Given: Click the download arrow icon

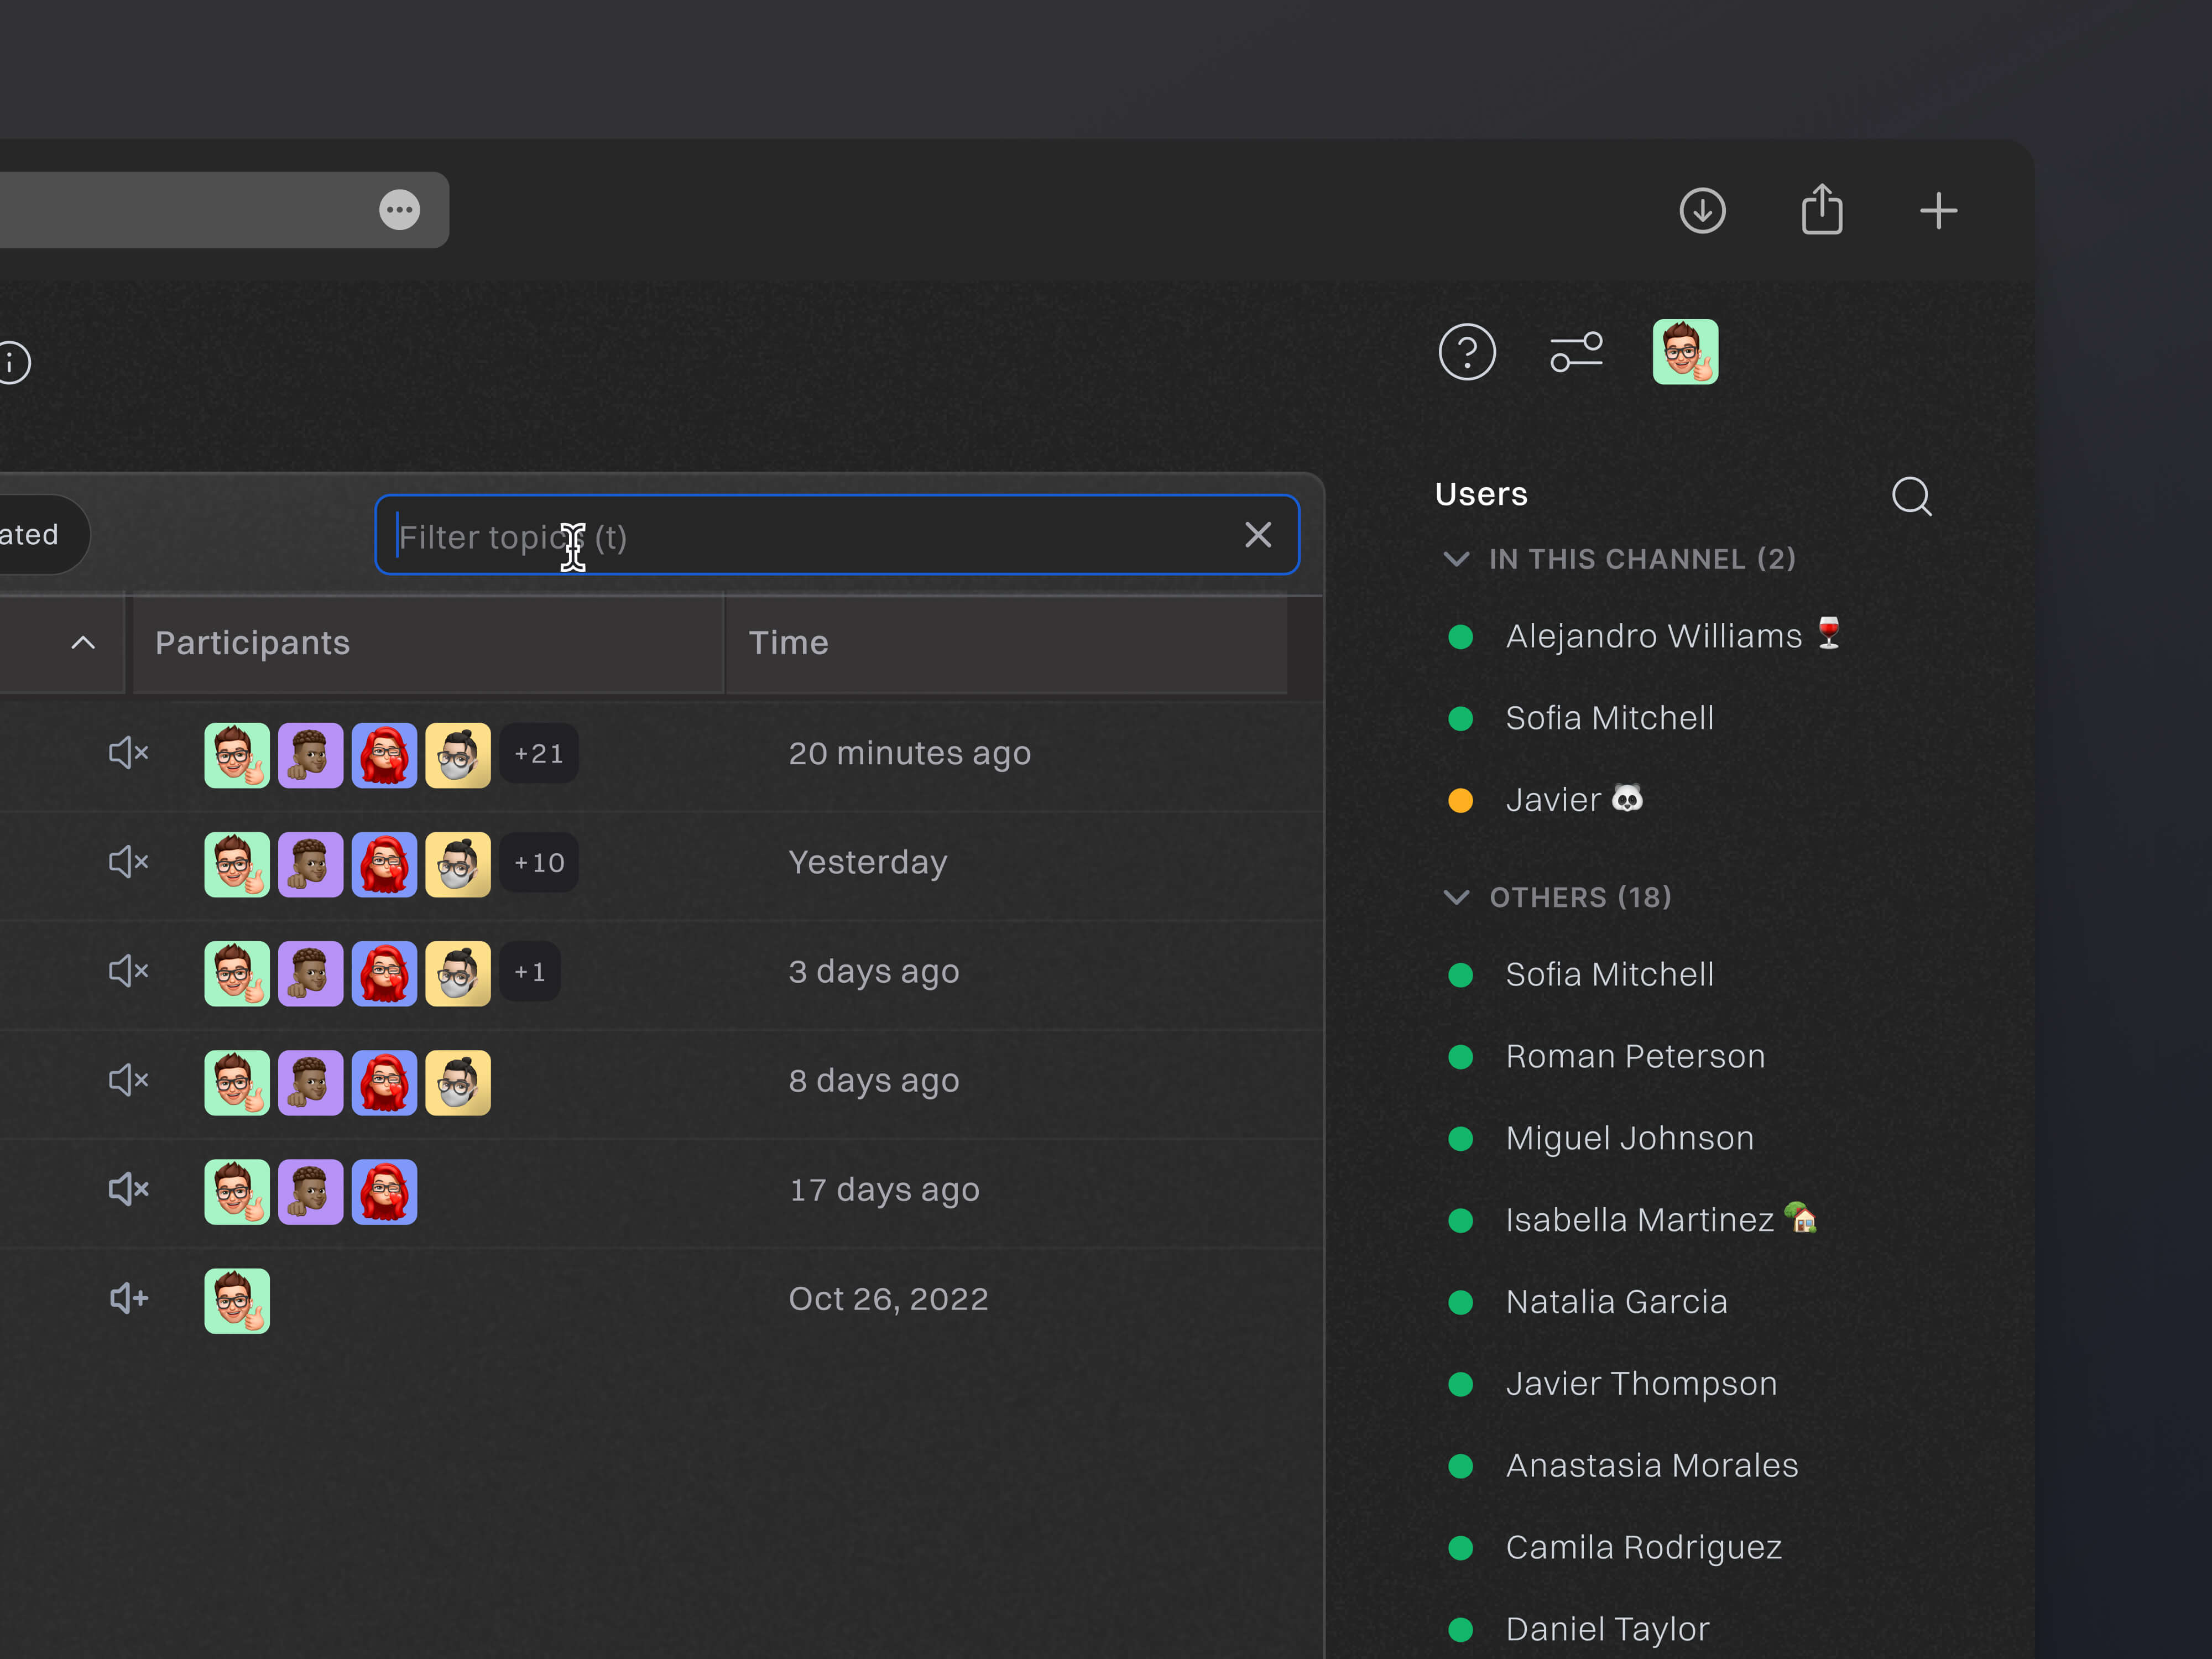Looking at the screenshot, I should pos(1702,211).
